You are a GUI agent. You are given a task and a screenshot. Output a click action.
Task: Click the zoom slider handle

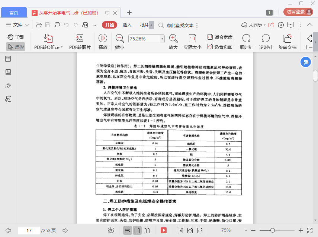[x=273, y=230]
